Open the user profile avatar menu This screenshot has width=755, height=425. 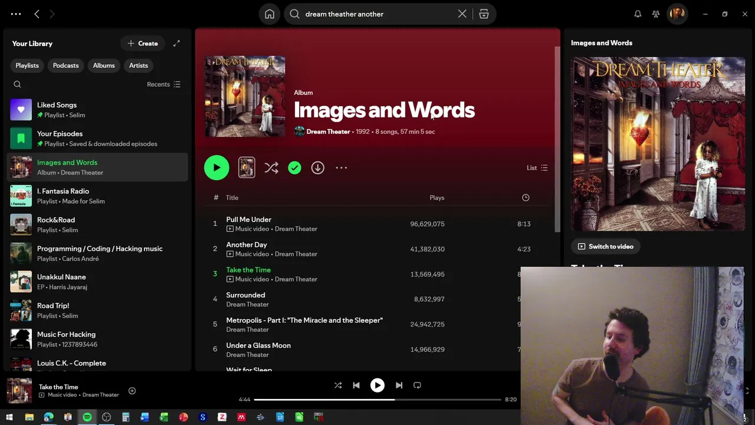coord(677,14)
